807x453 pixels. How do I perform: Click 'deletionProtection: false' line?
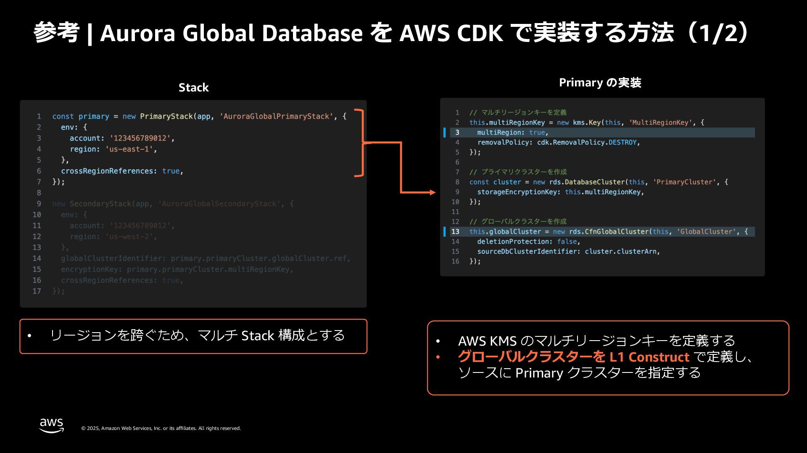point(529,242)
